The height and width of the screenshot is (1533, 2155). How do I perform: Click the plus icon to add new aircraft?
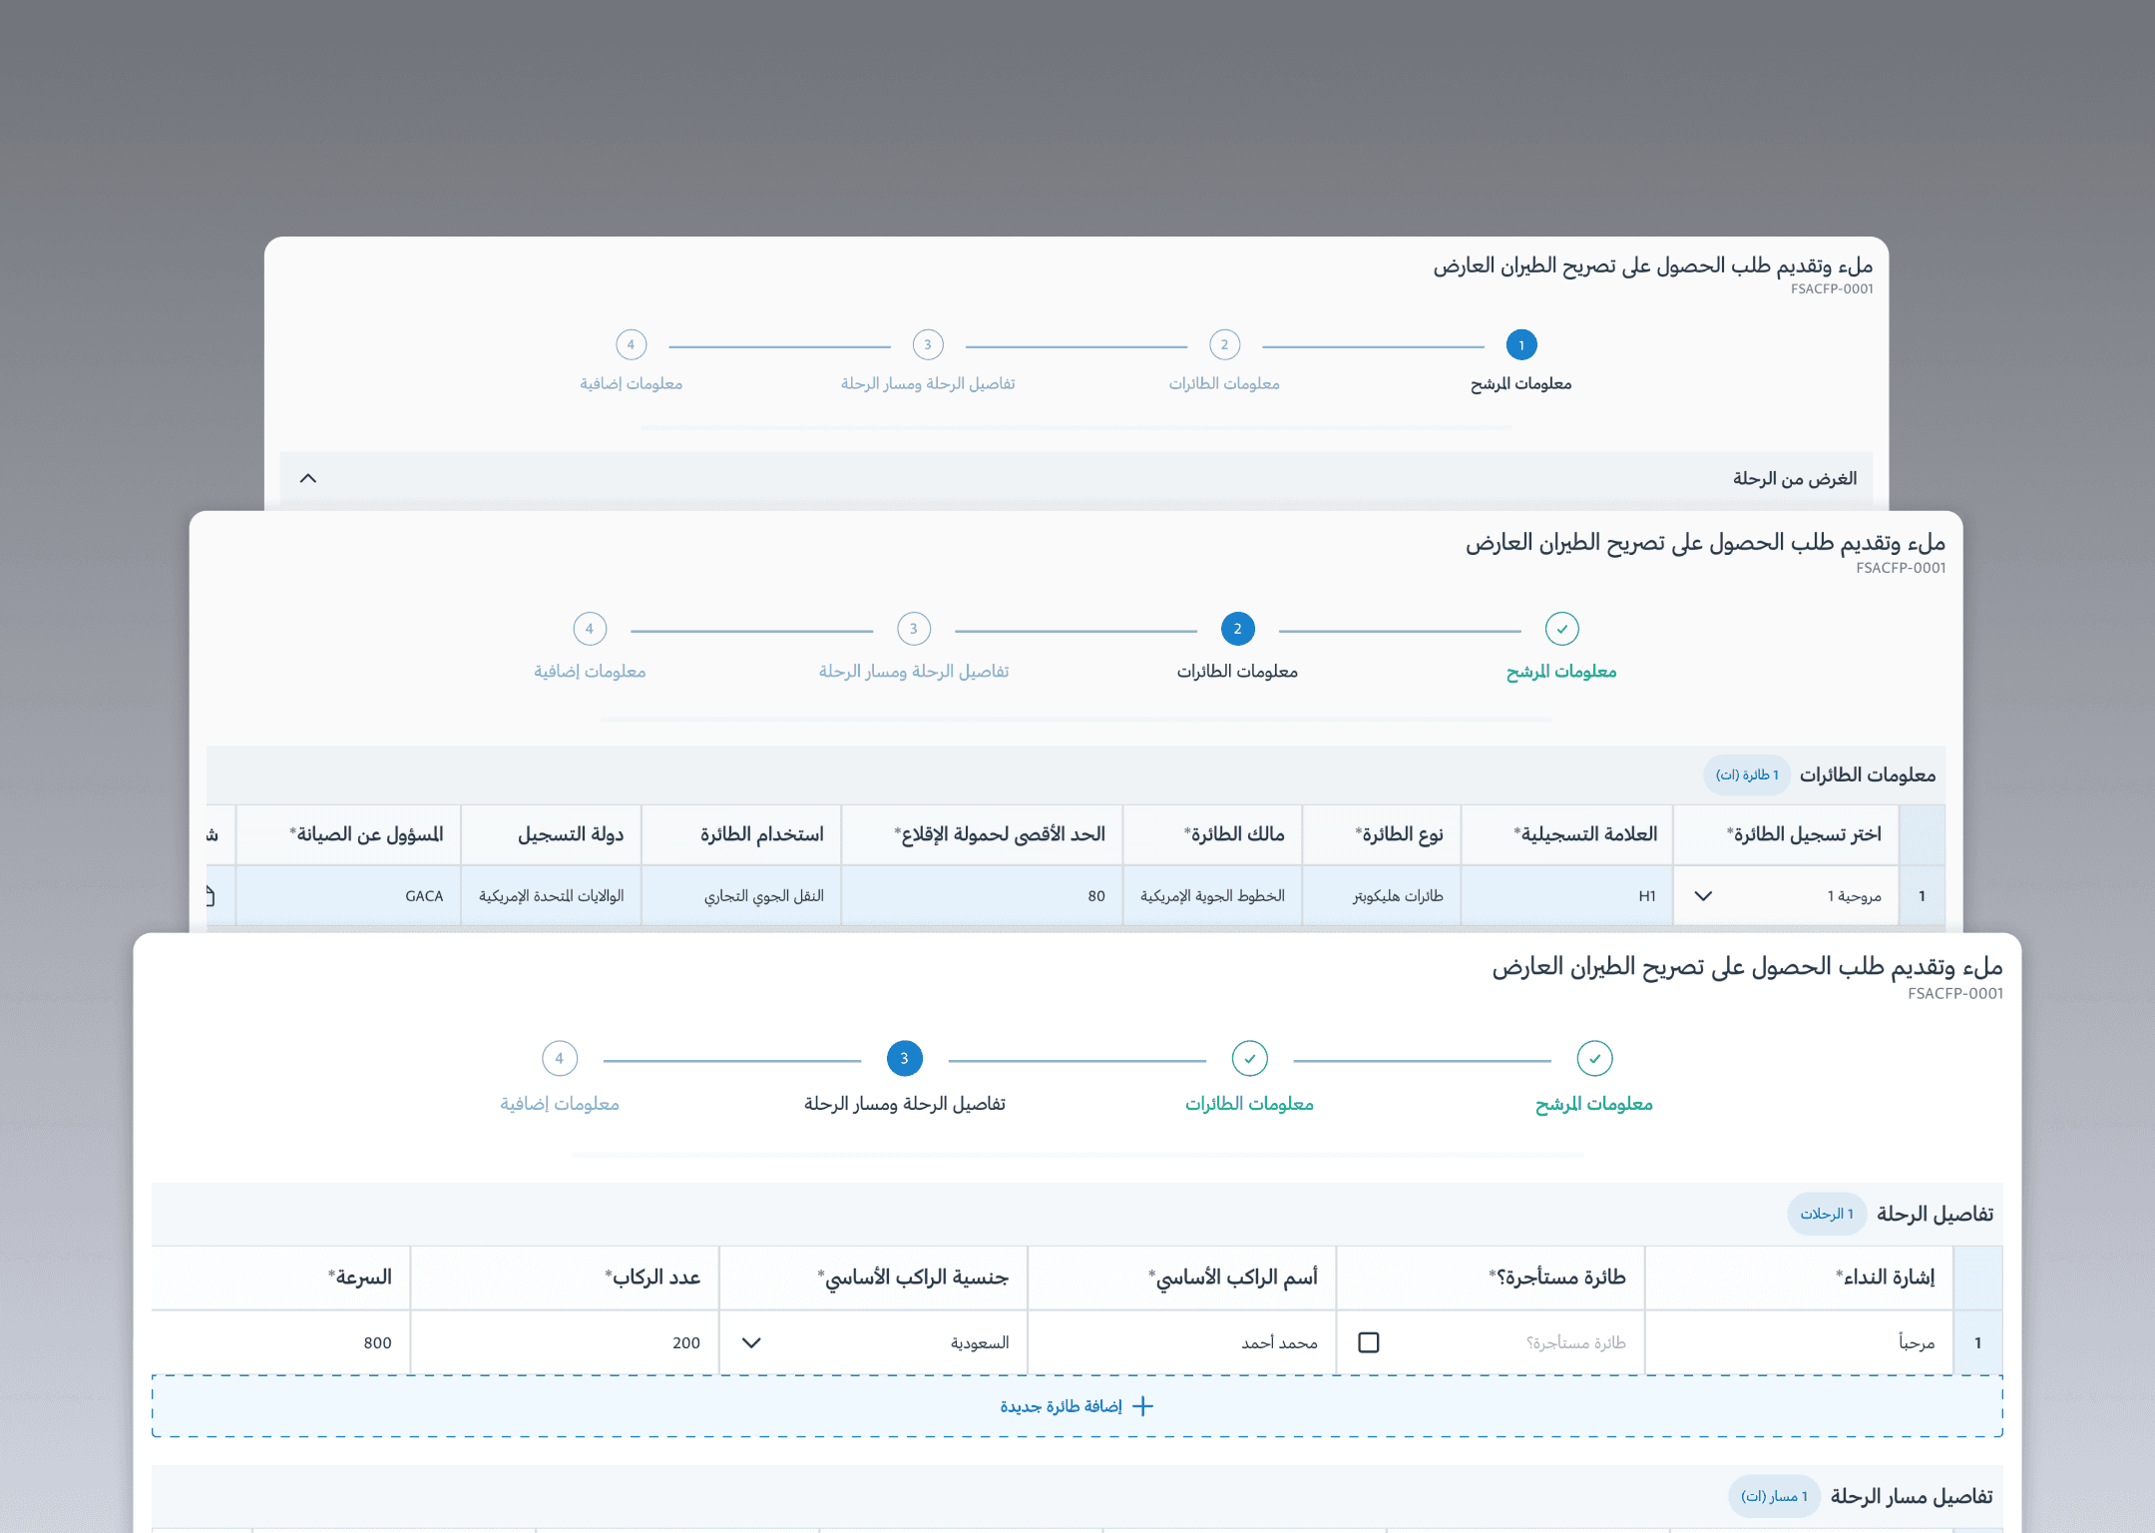pyautogui.click(x=1140, y=1406)
